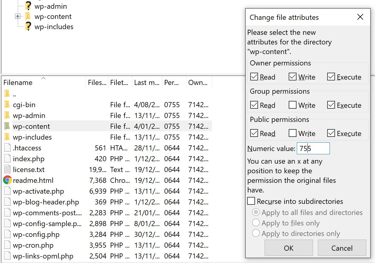
Task: Disable Public permissions Read checkbox
Action: tap(254, 133)
